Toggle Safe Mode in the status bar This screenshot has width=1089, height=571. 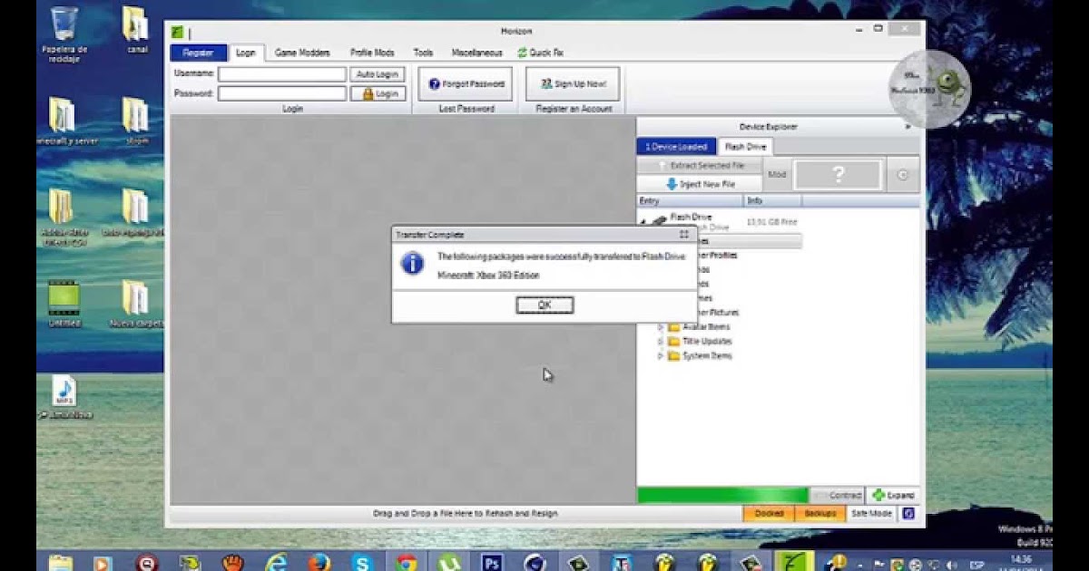pyautogui.click(x=871, y=514)
